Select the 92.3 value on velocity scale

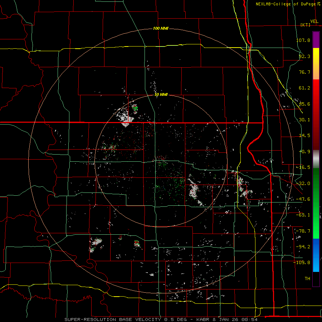point(304,56)
